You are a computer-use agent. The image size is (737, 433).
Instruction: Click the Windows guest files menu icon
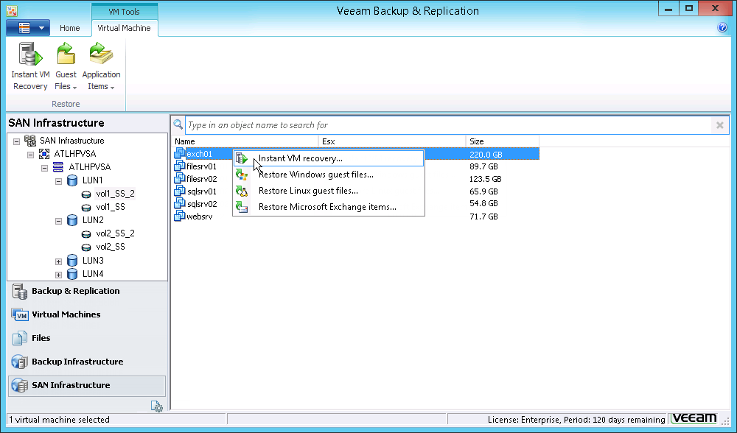(242, 175)
